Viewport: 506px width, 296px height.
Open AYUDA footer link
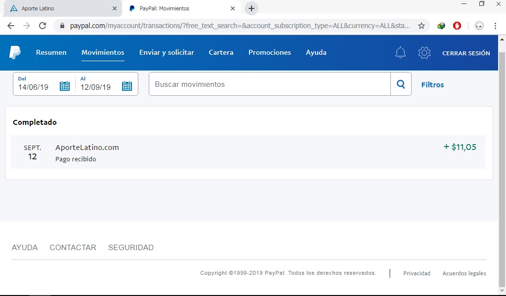pyautogui.click(x=25, y=247)
